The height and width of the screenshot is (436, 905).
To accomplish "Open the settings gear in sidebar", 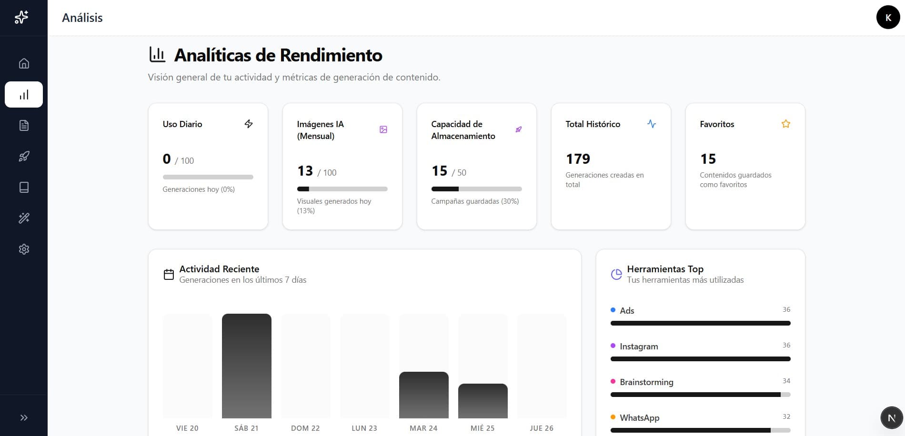I will coord(24,249).
